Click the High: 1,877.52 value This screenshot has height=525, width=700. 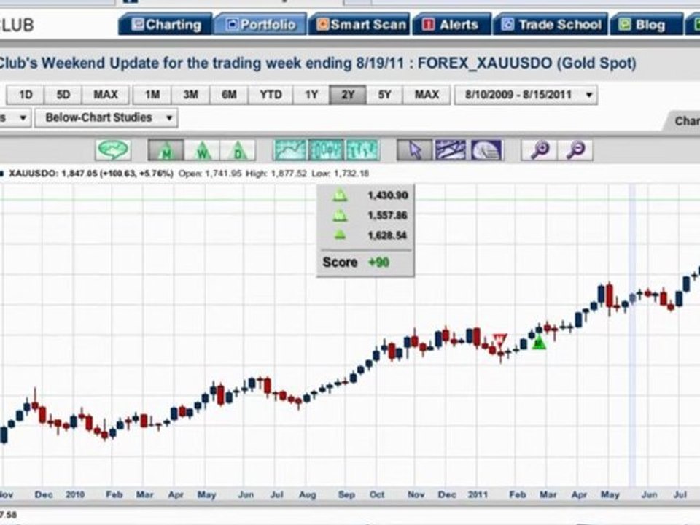tap(276, 174)
